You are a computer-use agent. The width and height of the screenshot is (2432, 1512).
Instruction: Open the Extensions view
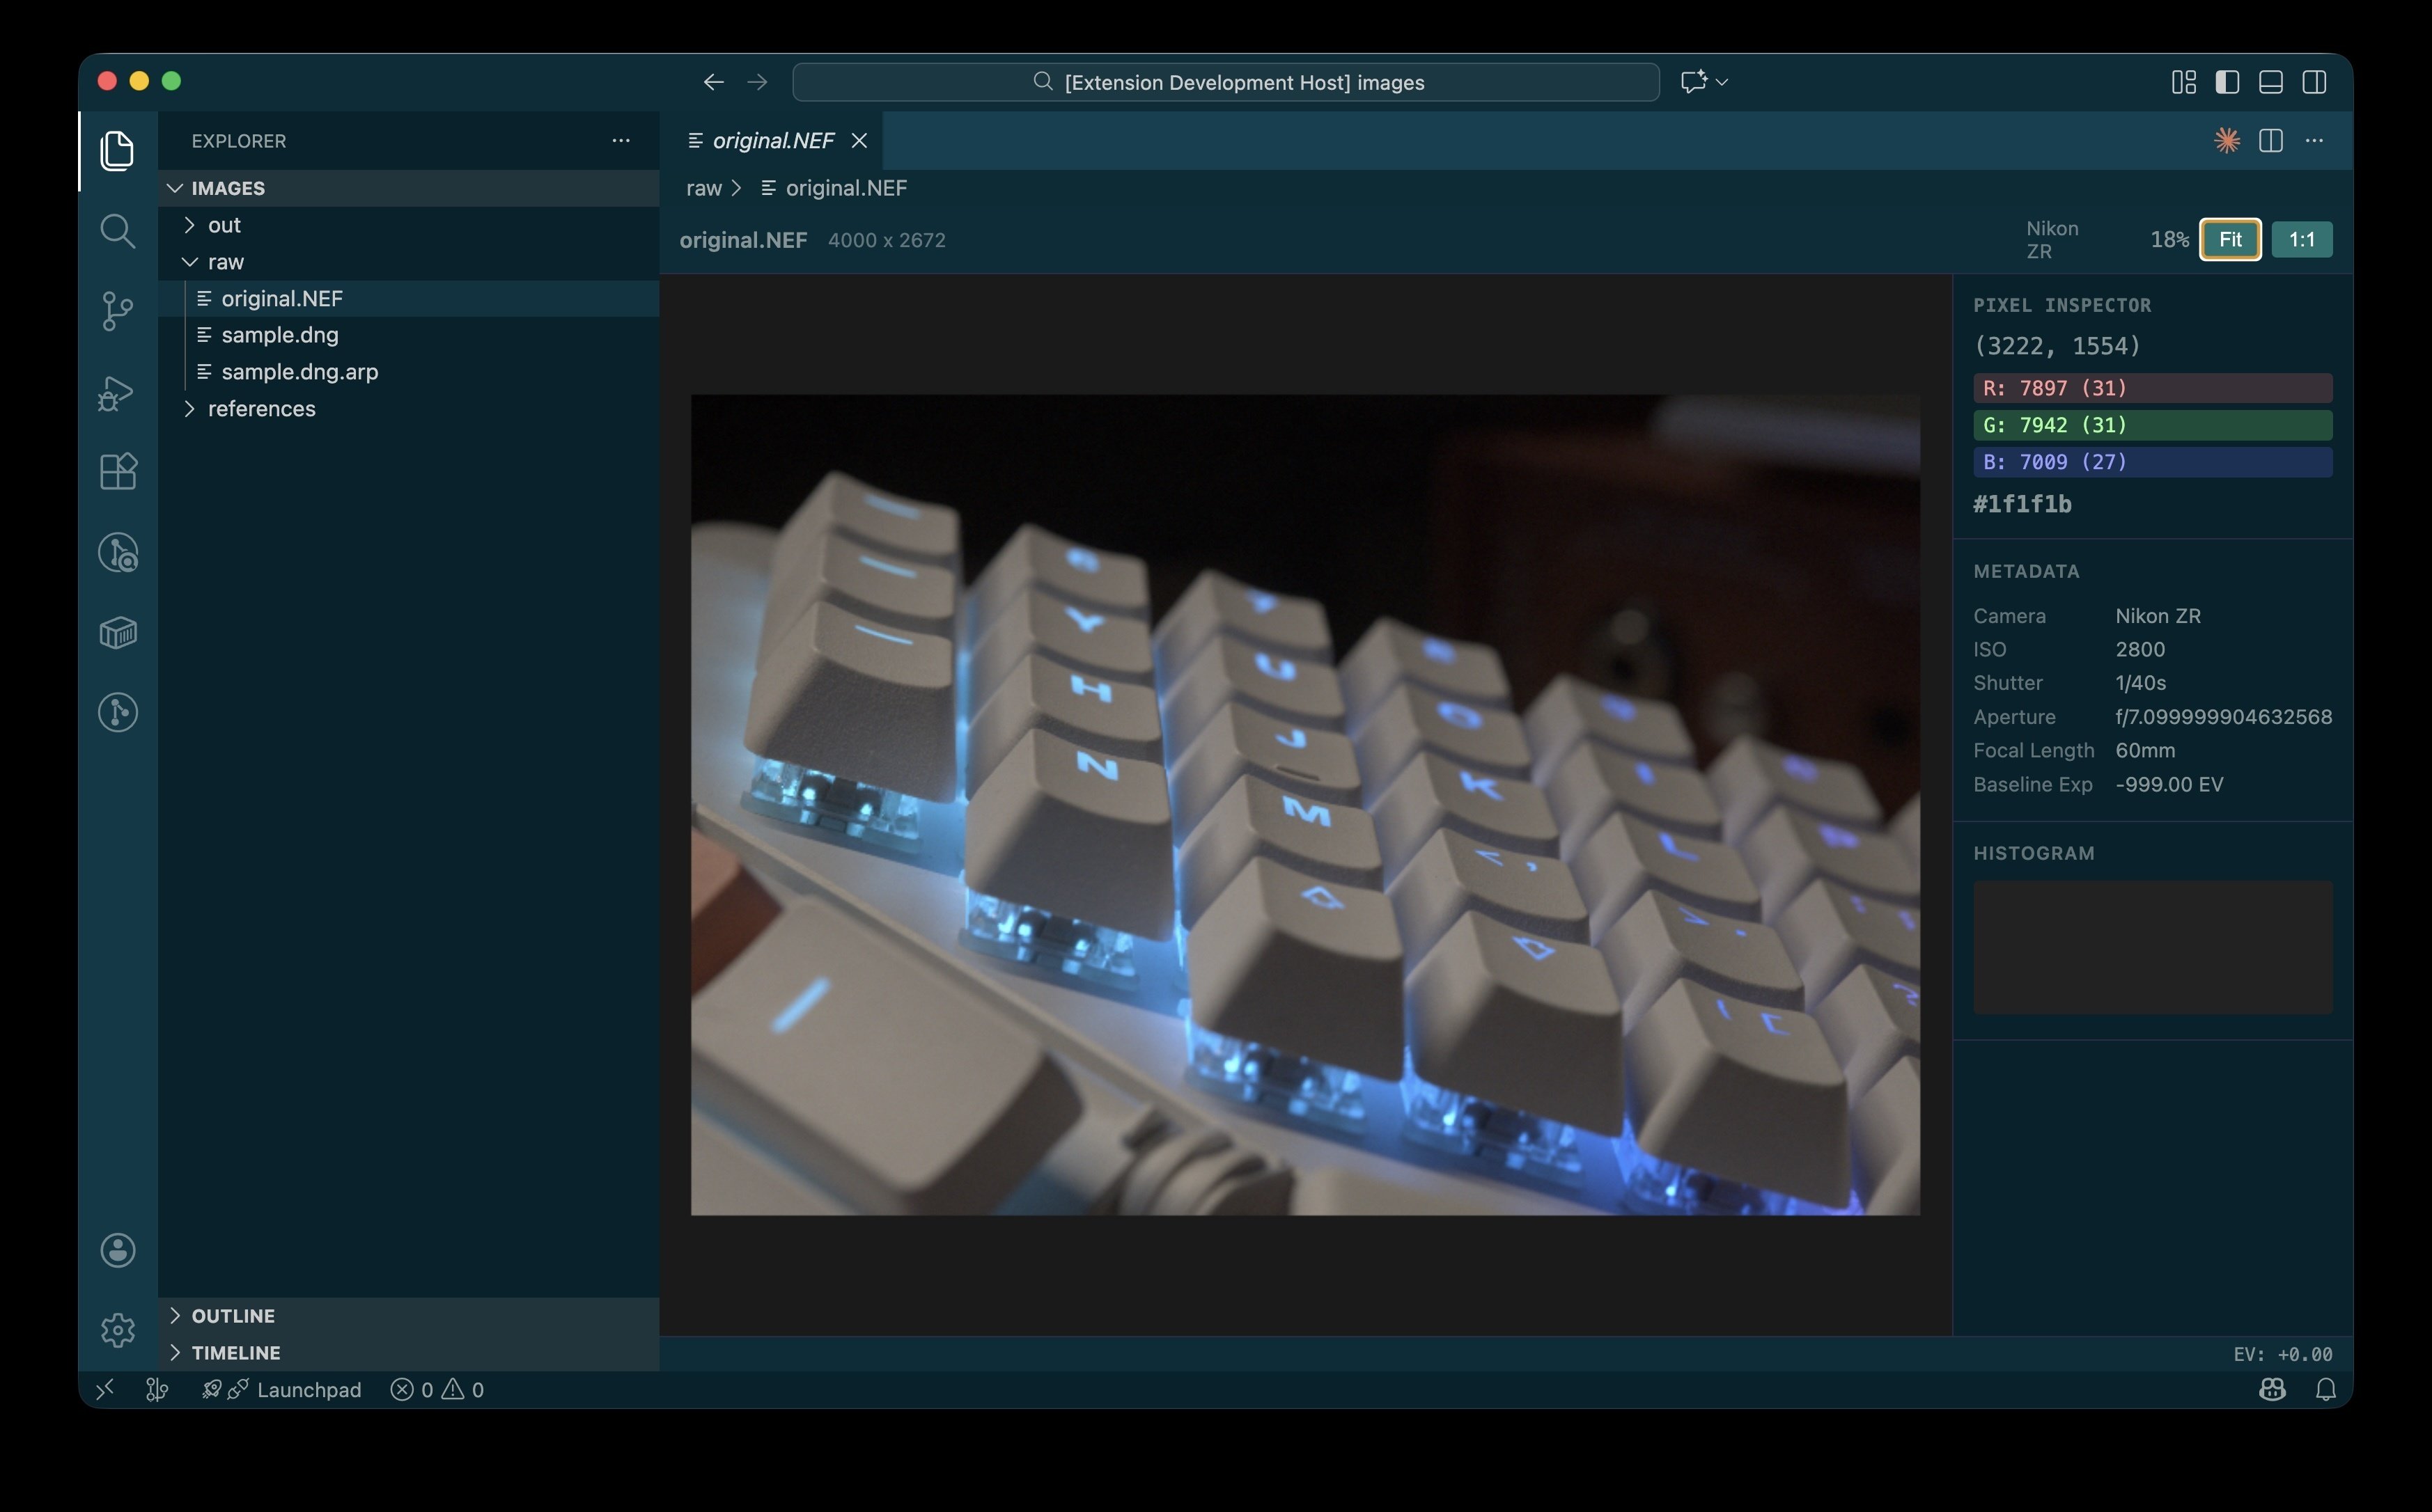pyautogui.click(x=118, y=471)
